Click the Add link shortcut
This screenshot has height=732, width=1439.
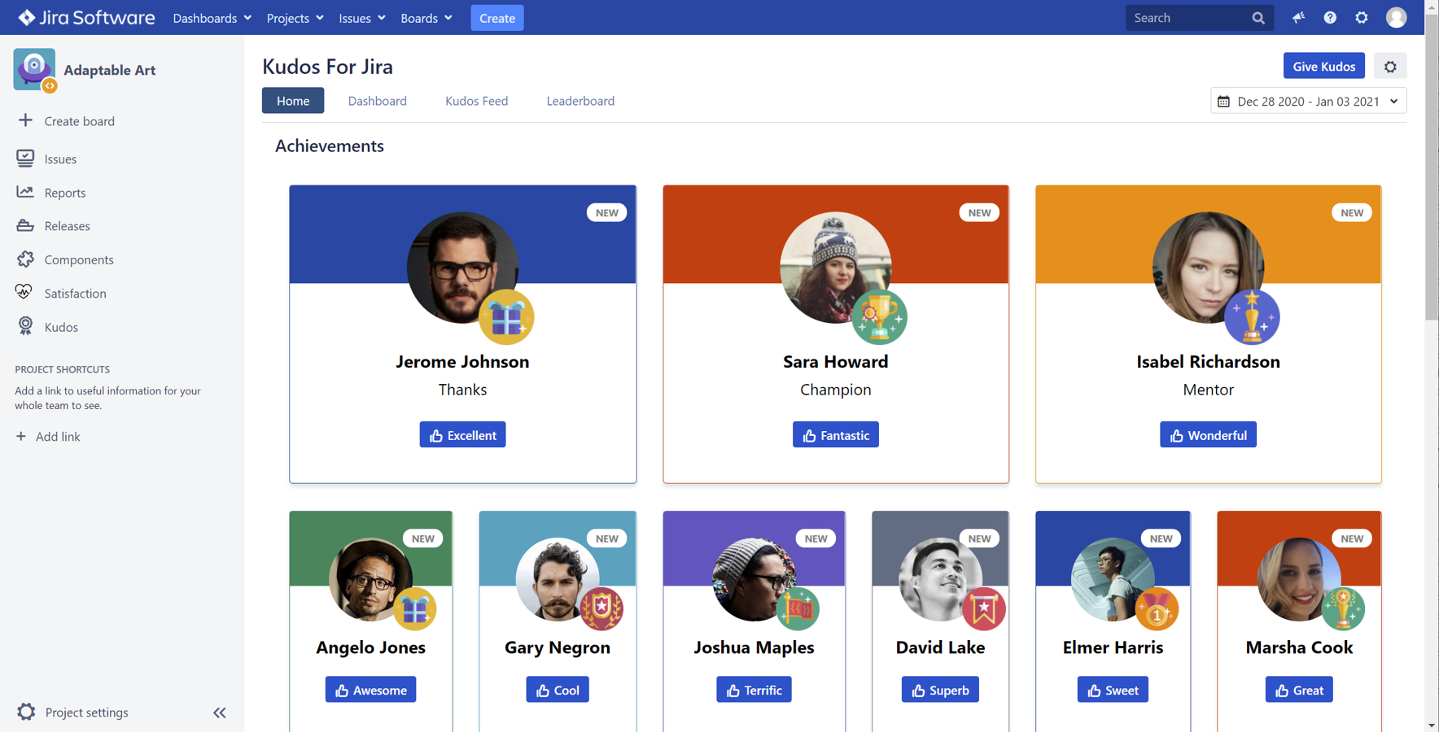click(x=48, y=437)
